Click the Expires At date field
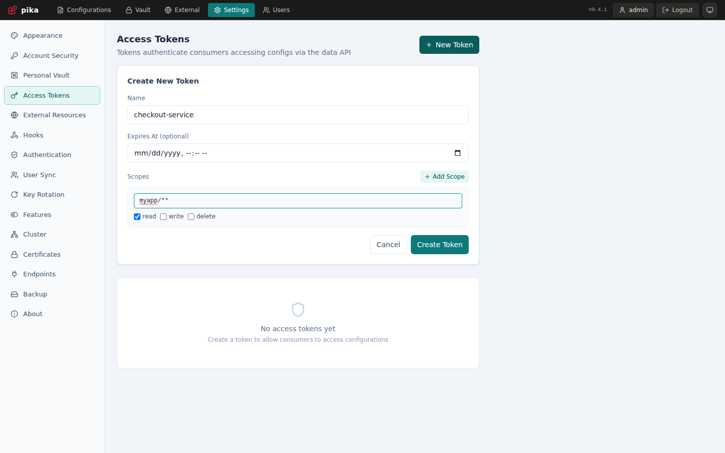 click(298, 153)
